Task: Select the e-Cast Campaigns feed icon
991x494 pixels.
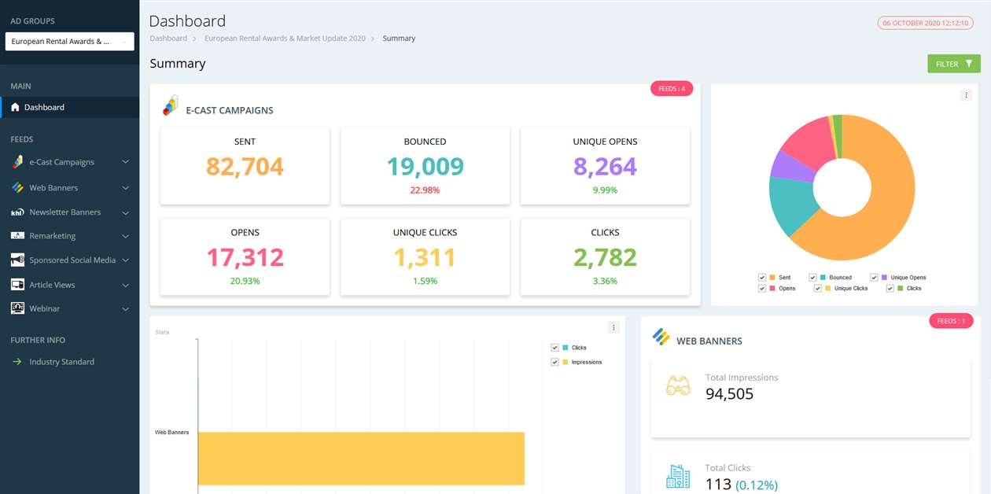Action: (15, 162)
